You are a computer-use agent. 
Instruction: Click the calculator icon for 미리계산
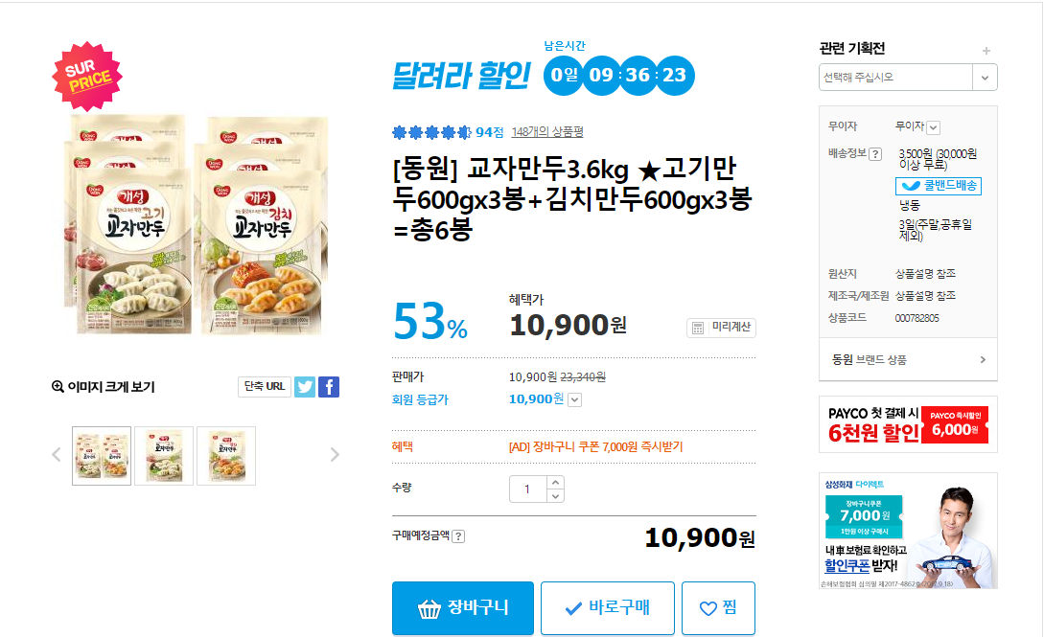click(698, 328)
